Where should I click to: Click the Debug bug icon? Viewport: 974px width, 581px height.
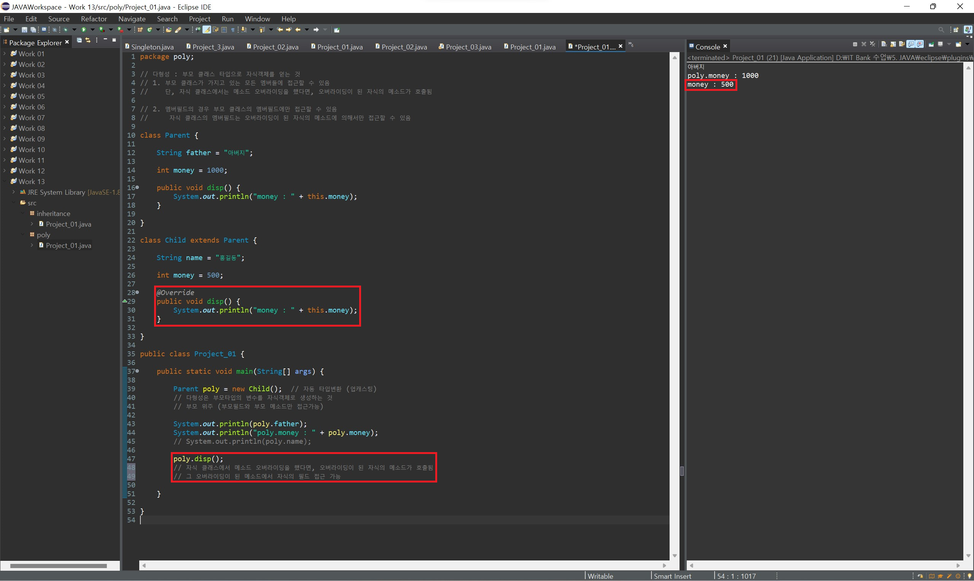point(65,30)
